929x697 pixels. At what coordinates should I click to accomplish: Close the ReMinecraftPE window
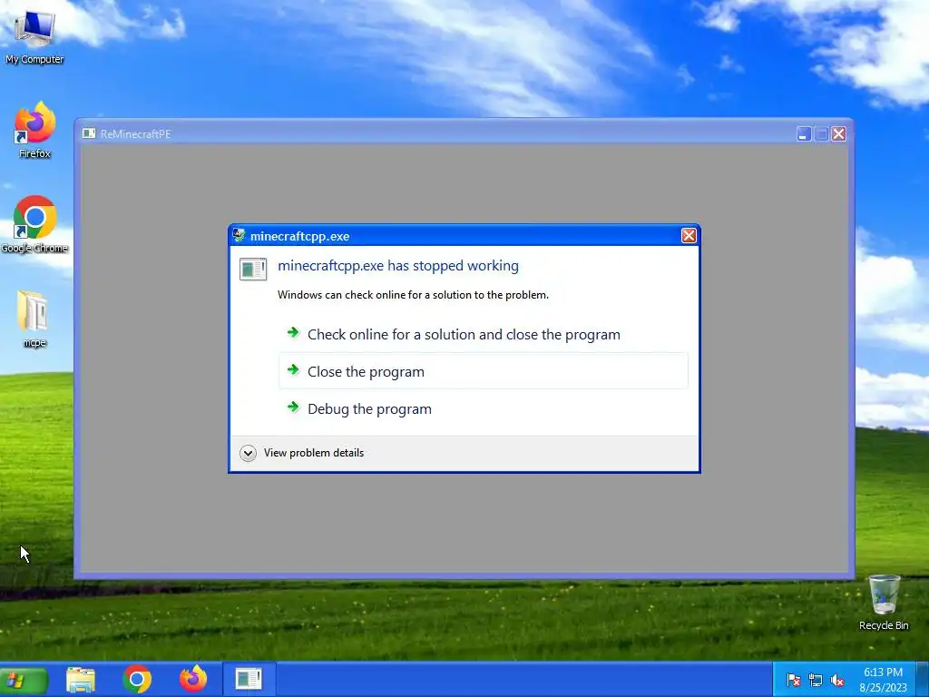[838, 134]
